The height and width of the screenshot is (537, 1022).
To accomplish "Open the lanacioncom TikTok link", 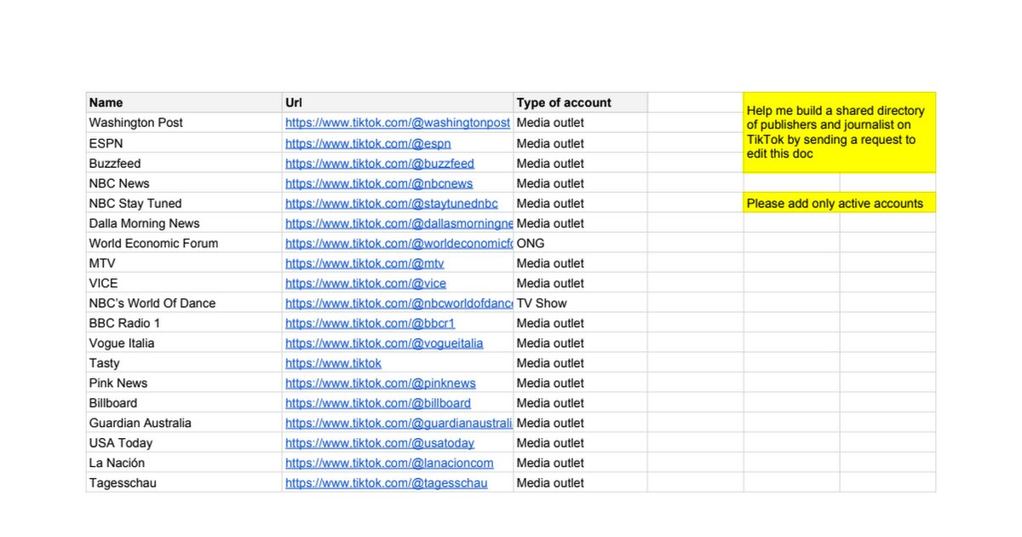I will click(x=389, y=463).
